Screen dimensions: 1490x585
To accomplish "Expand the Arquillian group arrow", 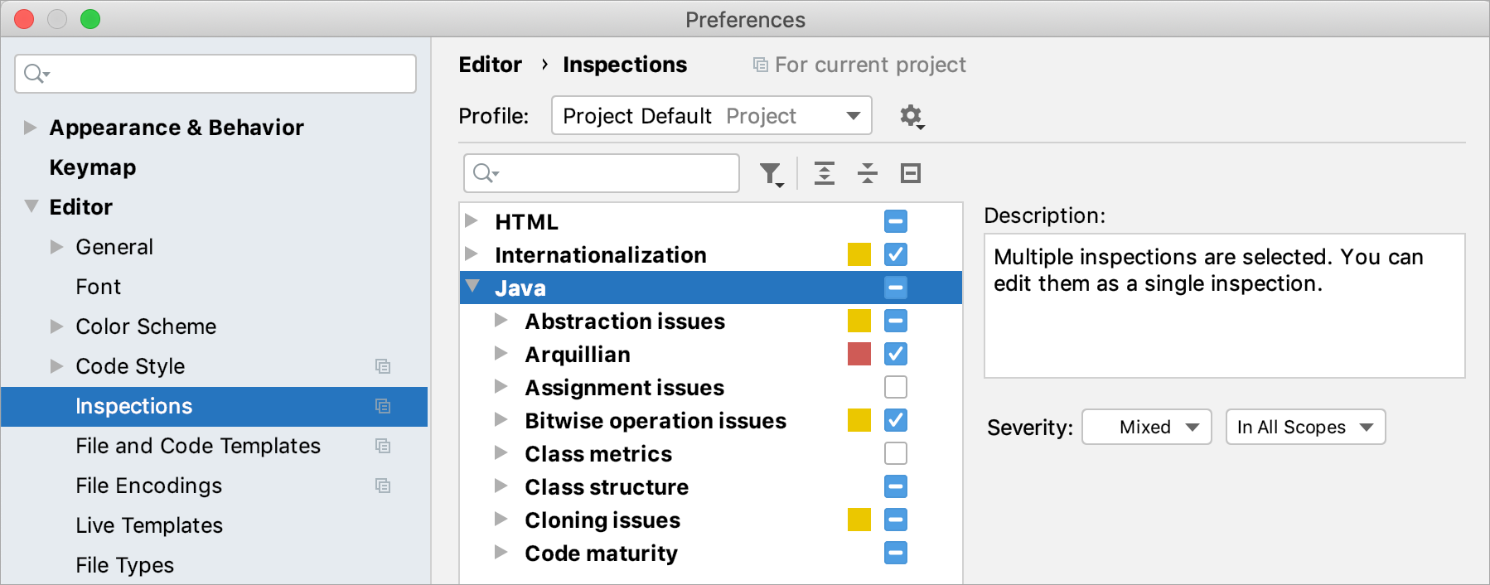I will 501,353.
